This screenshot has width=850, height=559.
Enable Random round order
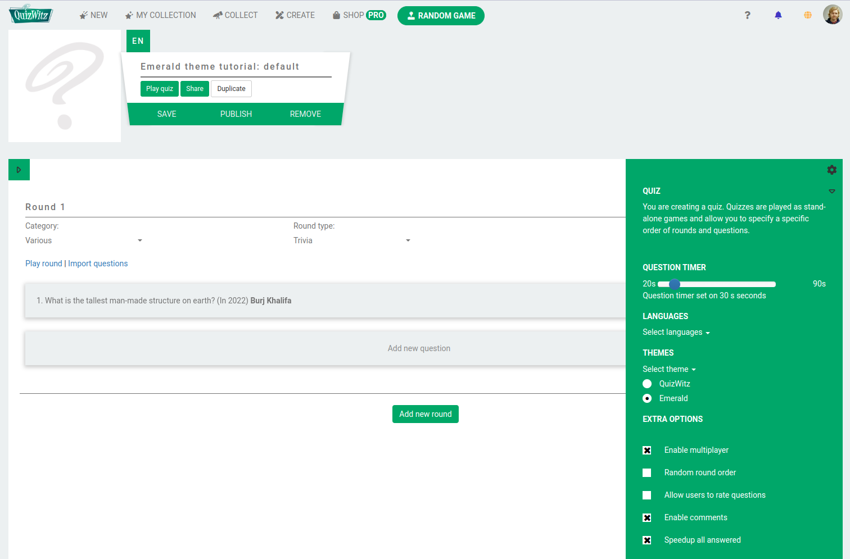point(647,472)
